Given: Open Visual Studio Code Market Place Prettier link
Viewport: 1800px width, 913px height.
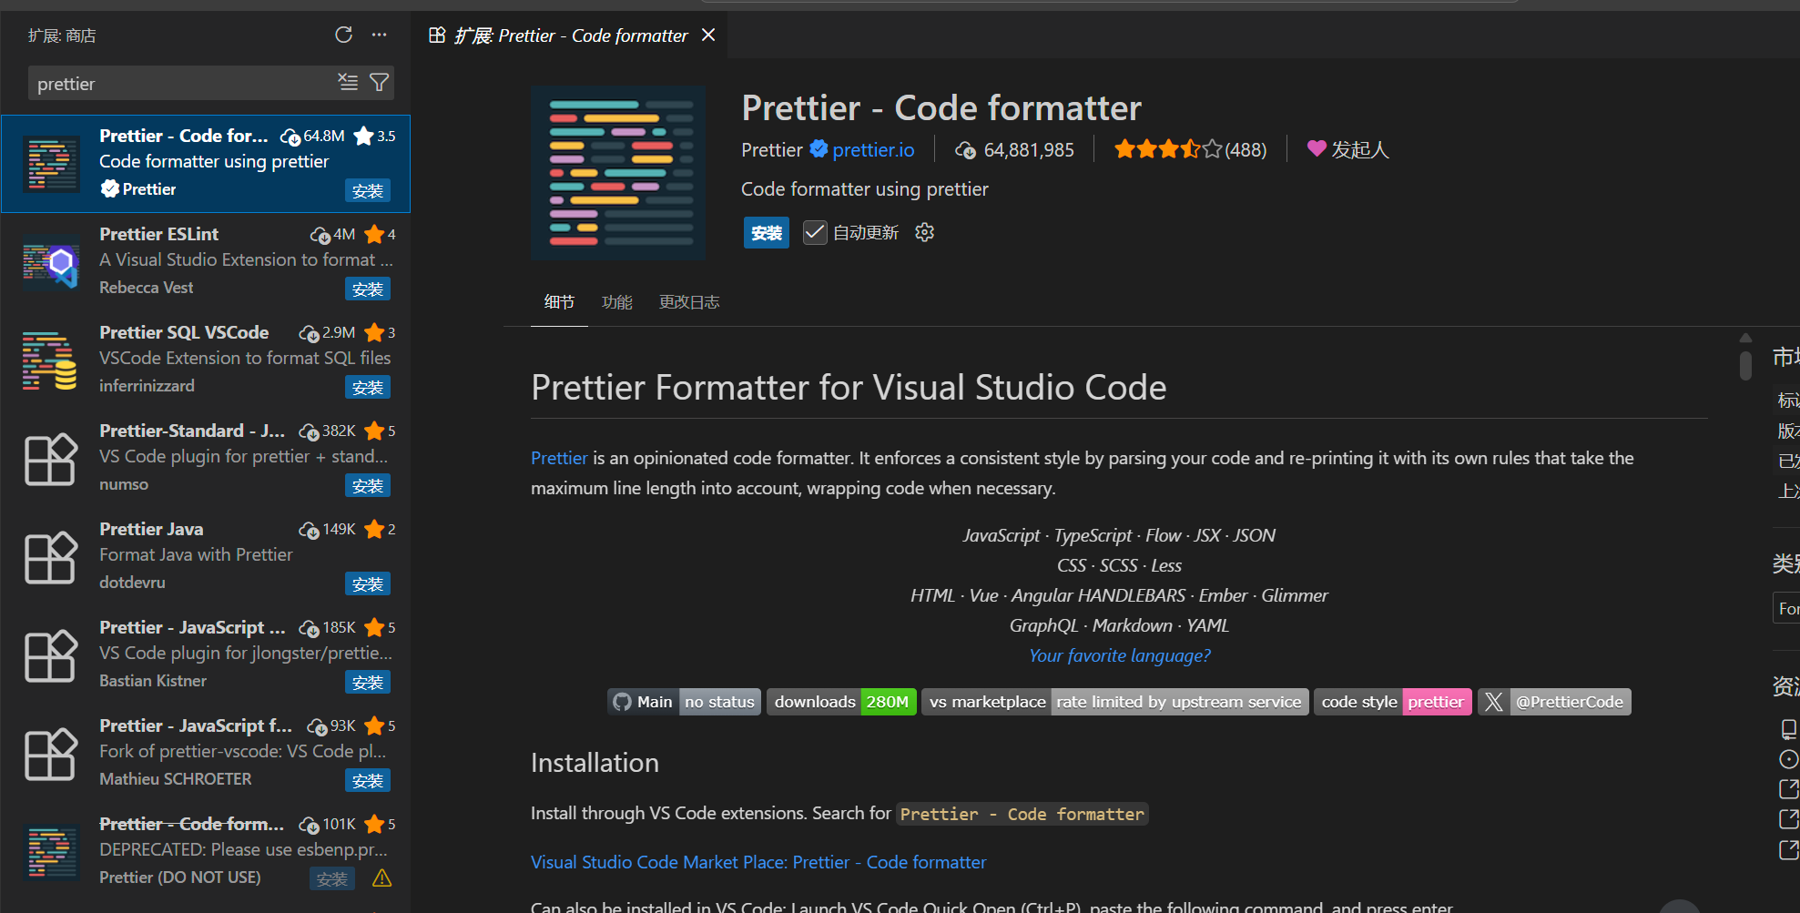Looking at the screenshot, I should click(x=758, y=862).
